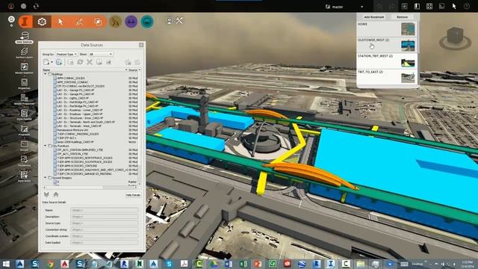478x269 pixels.
Task: Open Model Explorer in the left sidebar
Action: pyautogui.click(x=25, y=68)
